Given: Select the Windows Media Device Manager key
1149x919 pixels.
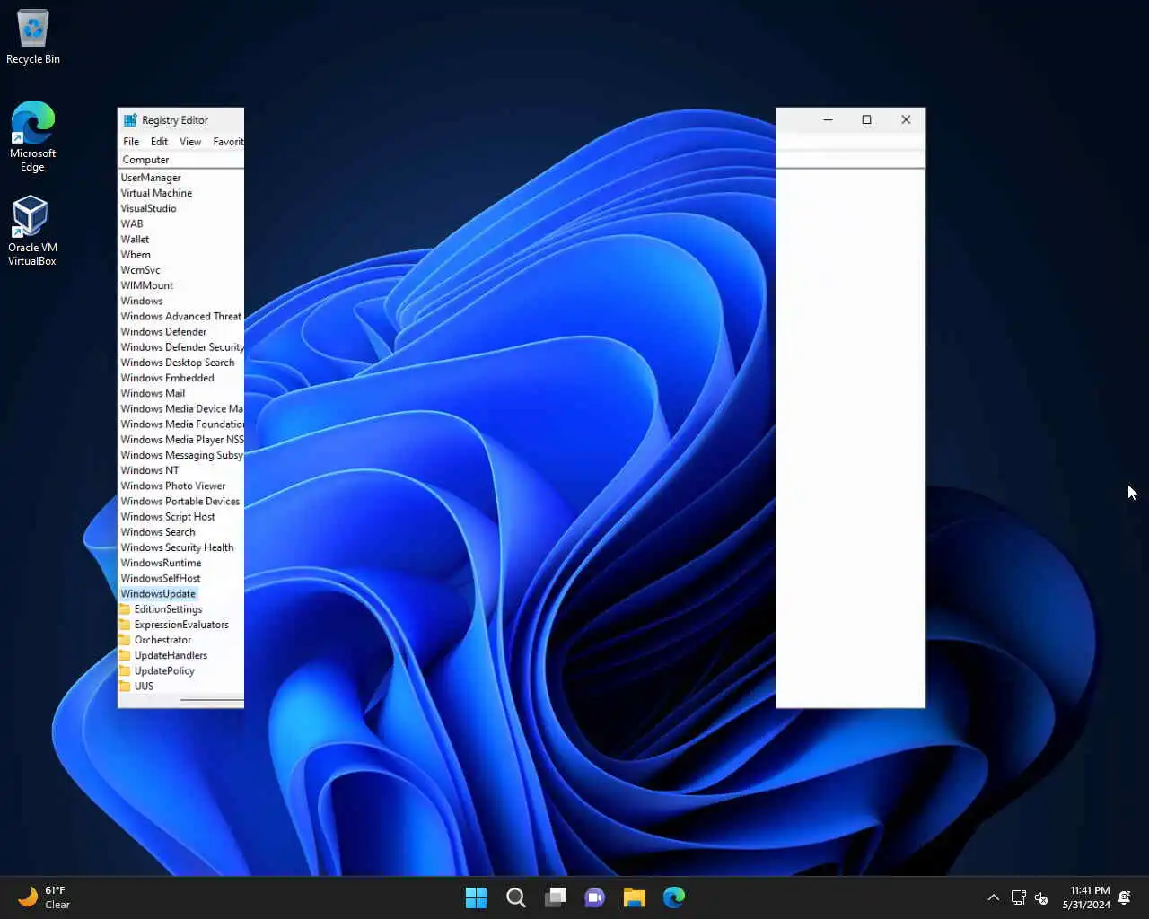Looking at the screenshot, I should 181,409.
